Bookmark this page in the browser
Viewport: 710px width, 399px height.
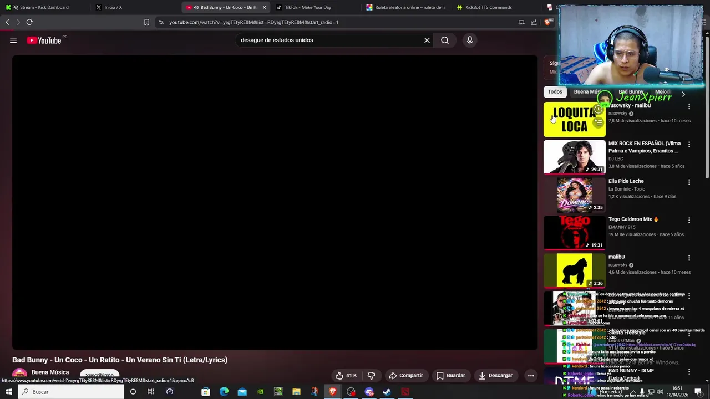(x=146, y=22)
